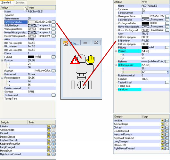Open script wizard for Initialize in left panel

[x=49, y=126]
